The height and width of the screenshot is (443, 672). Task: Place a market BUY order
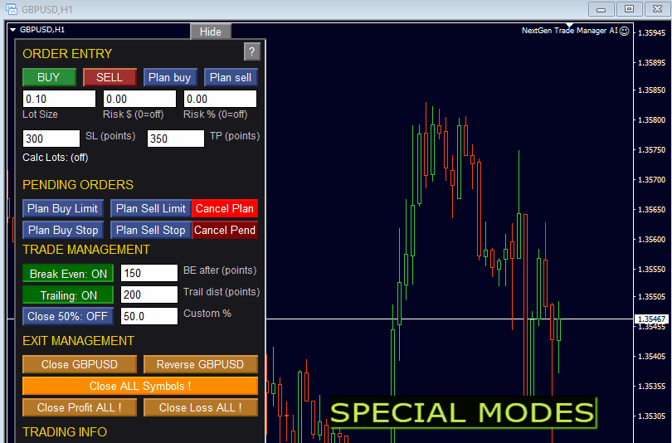click(x=49, y=77)
